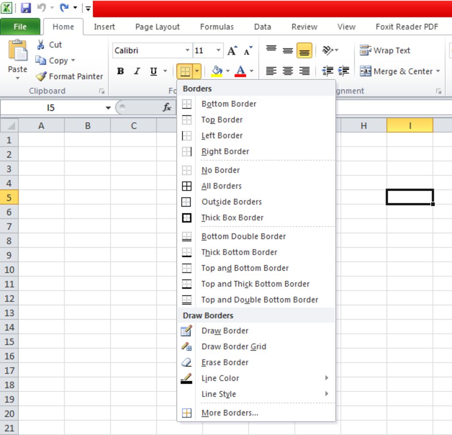This screenshot has height=435, width=452.
Task: Click the Orientation text angle icon
Action: point(327,50)
